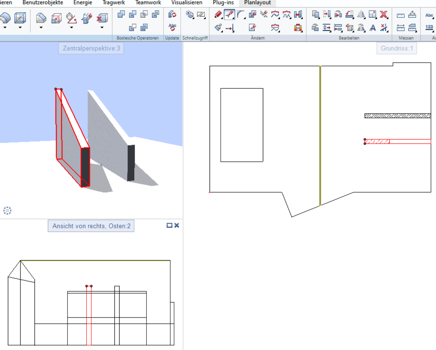Click the first Boolean union icon
436x350 pixels.
point(121,14)
